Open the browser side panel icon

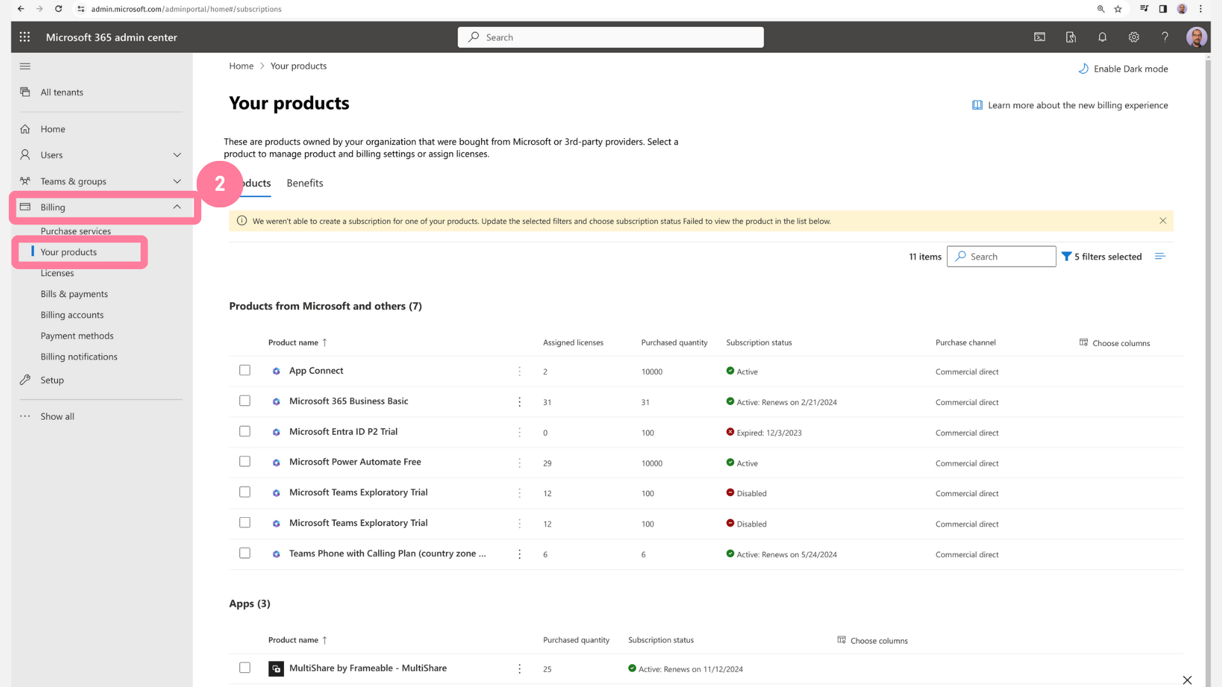[1163, 9]
